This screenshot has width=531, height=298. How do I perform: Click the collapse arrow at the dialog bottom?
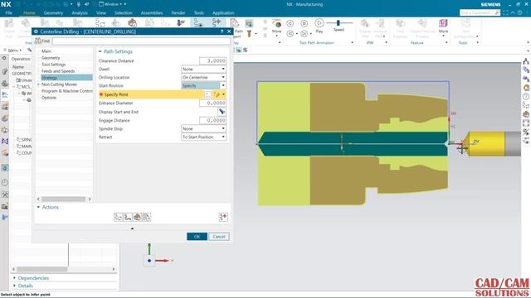133,228
